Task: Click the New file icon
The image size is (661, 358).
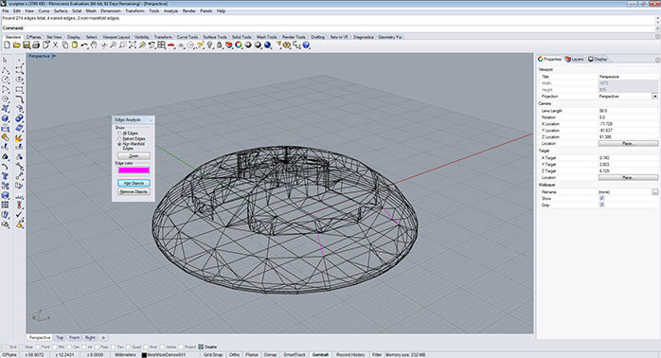Action: [x=7, y=45]
